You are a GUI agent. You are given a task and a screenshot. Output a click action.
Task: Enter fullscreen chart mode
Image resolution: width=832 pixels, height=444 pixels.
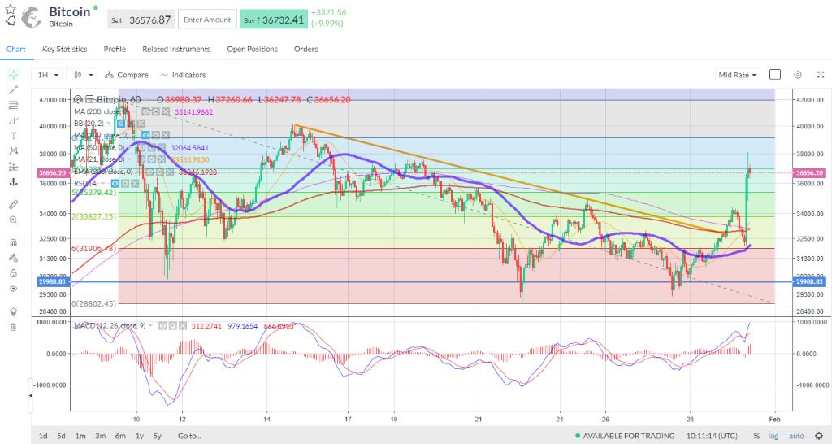click(x=821, y=75)
